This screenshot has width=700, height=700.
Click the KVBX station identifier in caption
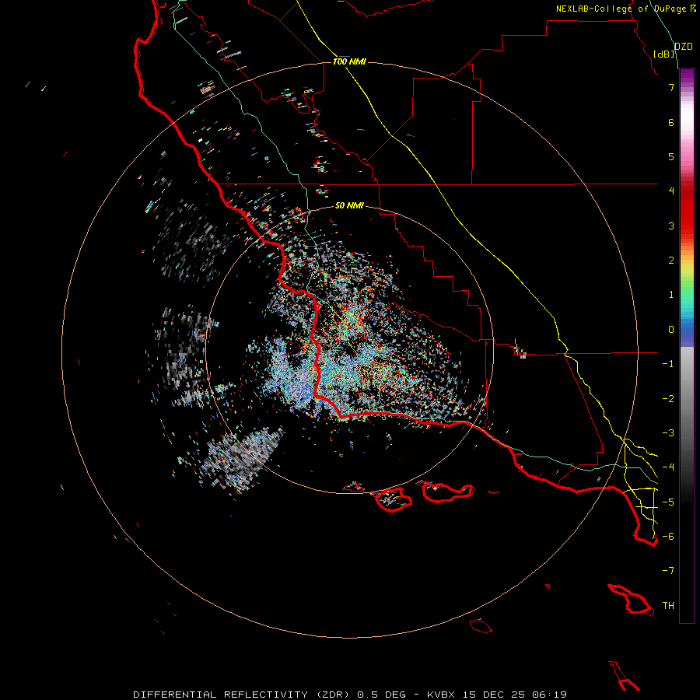coord(441,695)
